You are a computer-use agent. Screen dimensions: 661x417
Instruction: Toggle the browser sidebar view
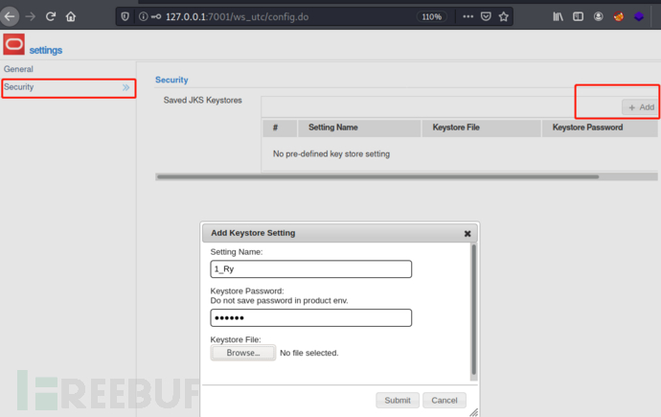[x=578, y=16]
